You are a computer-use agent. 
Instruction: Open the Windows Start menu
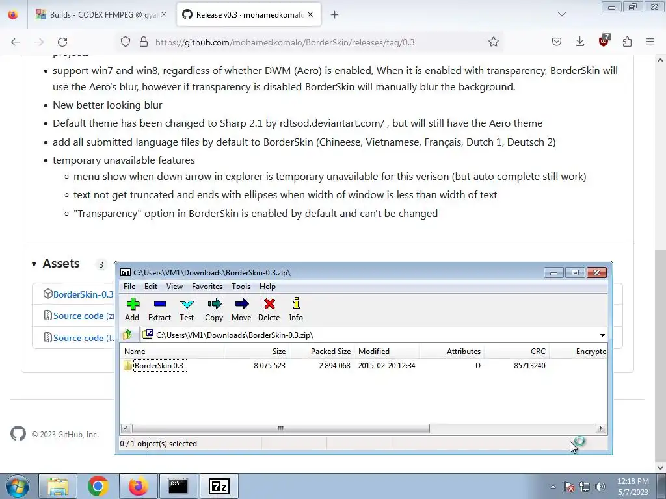[x=18, y=486]
